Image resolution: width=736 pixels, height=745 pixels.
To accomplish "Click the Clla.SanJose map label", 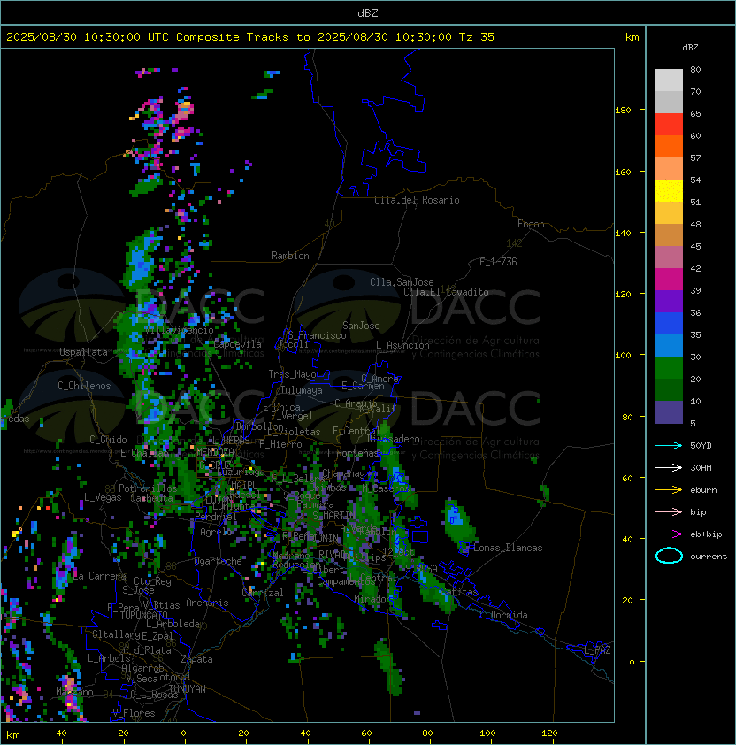I will click(402, 282).
